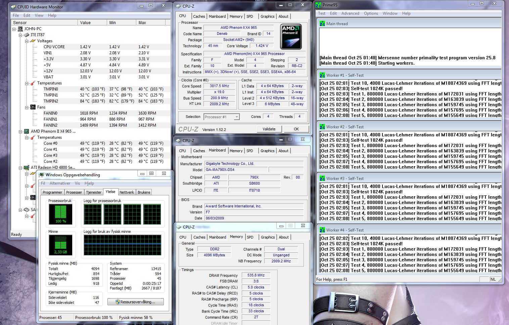Click the lightning icon beside Voltages under ITE IT87

click(33, 41)
